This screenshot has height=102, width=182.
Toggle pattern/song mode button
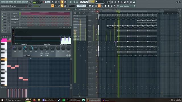click(x=34, y=2)
